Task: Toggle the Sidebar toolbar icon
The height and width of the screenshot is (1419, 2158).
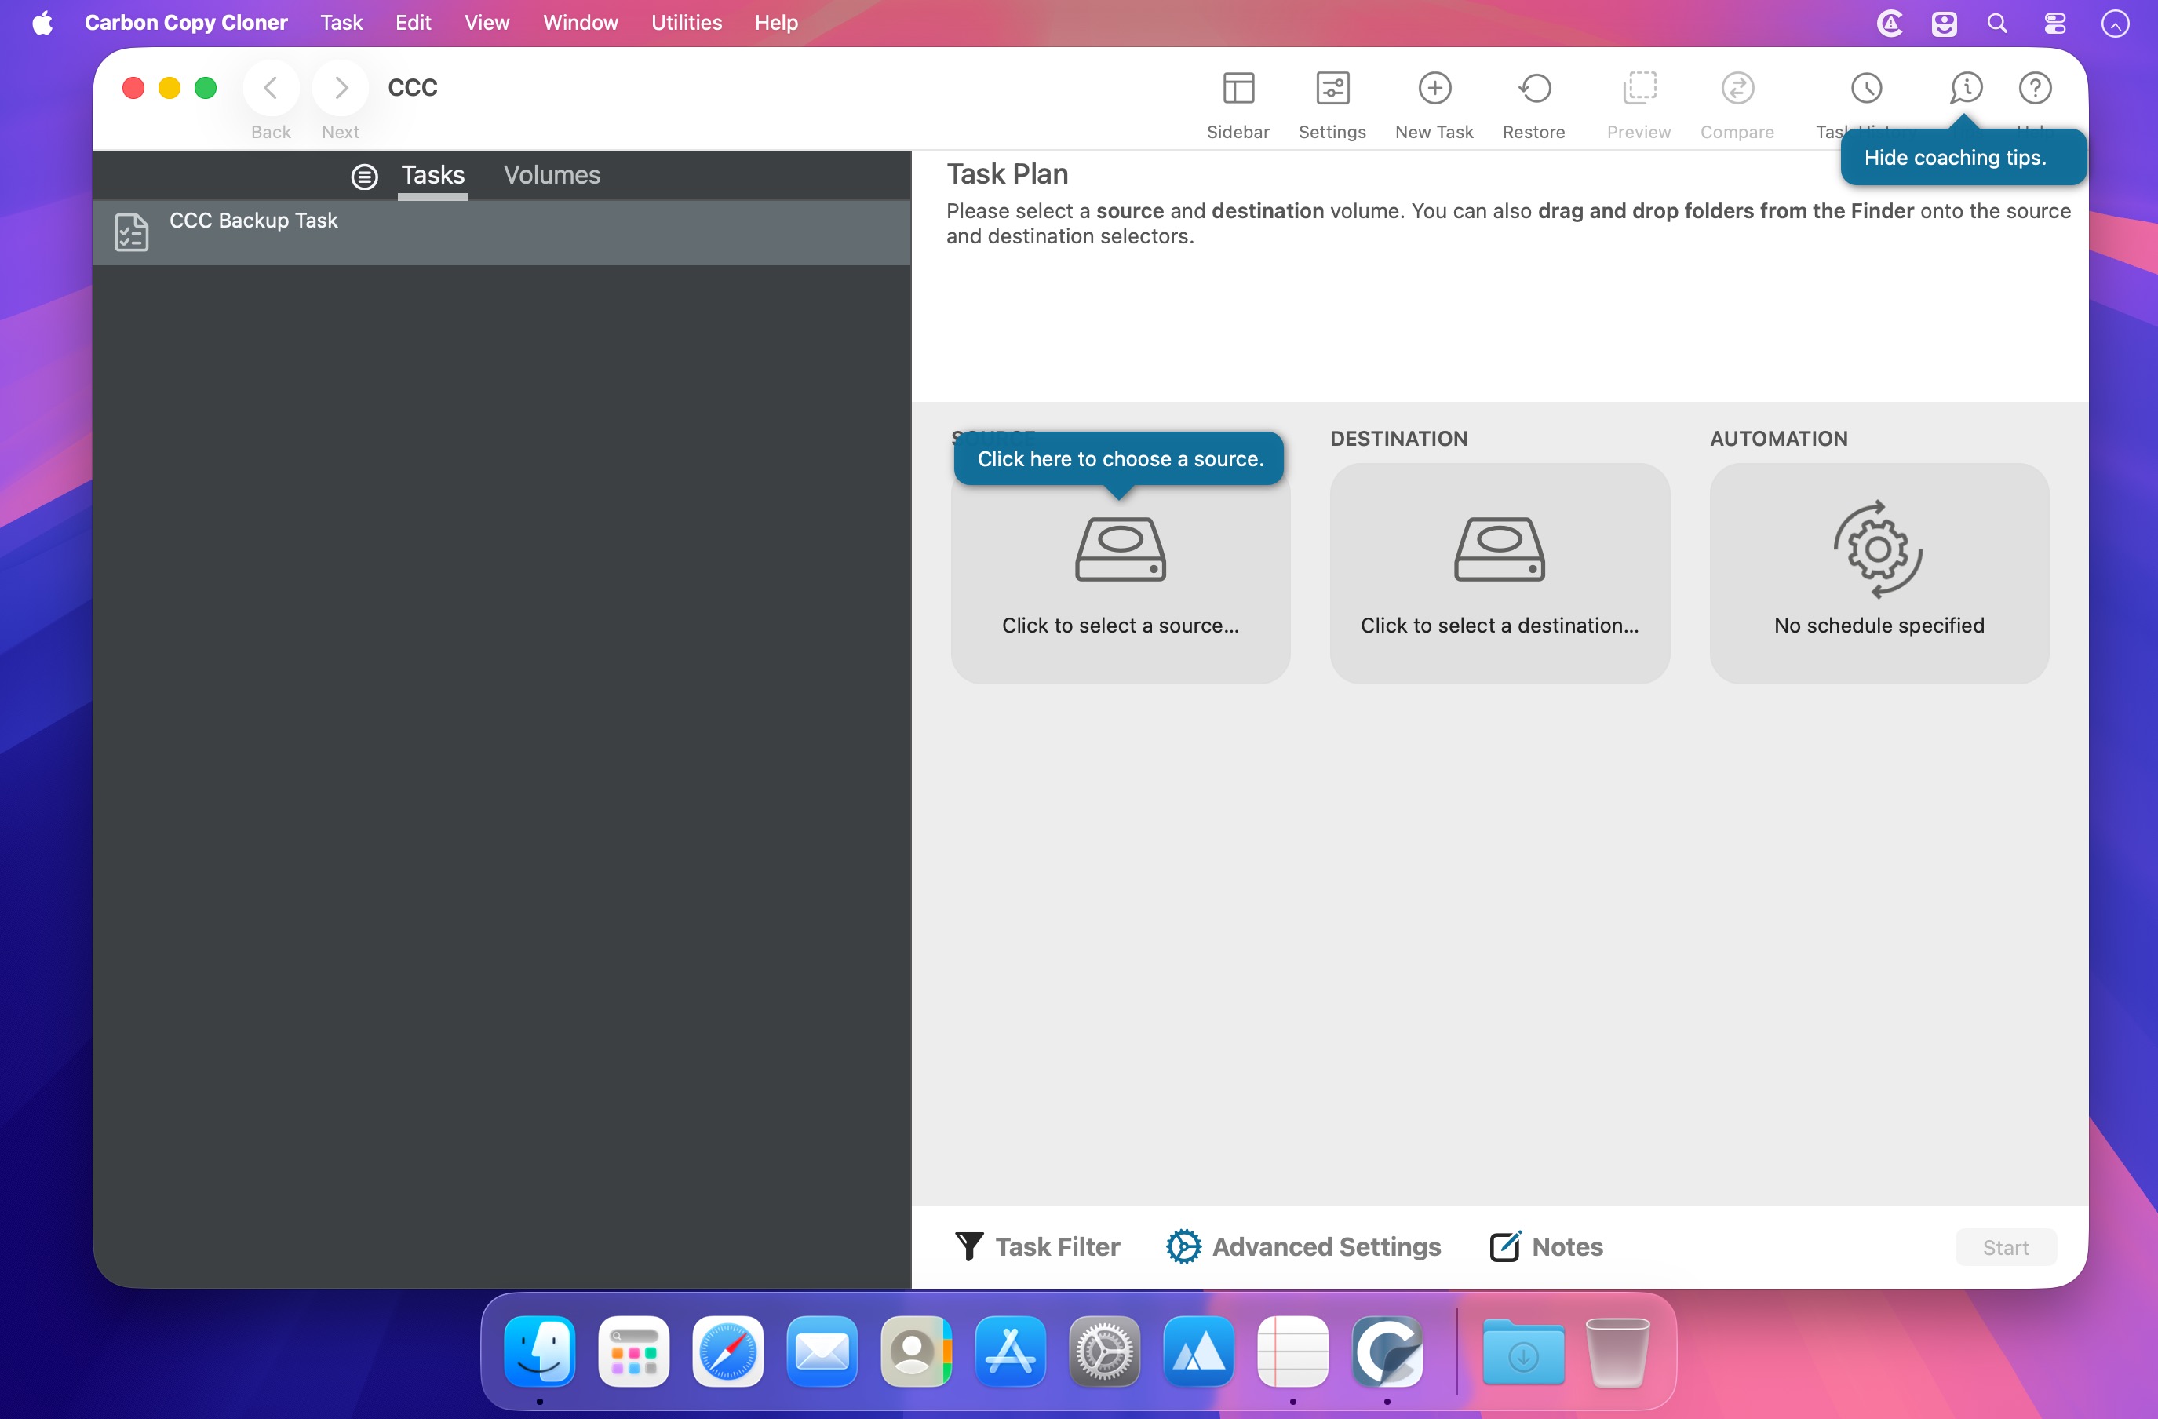Action: click(x=1238, y=89)
